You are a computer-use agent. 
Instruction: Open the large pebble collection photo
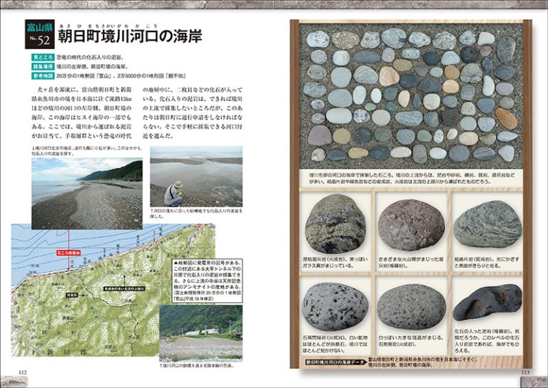410,95
